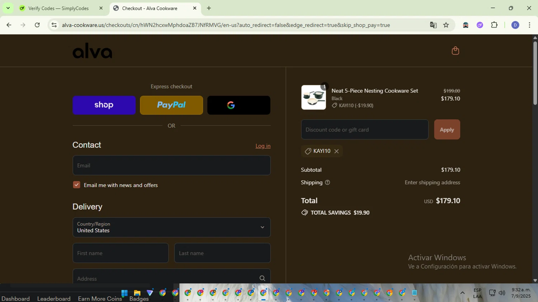Open the Extensions puzzle icon
The height and width of the screenshot is (302, 538).
[494, 25]
